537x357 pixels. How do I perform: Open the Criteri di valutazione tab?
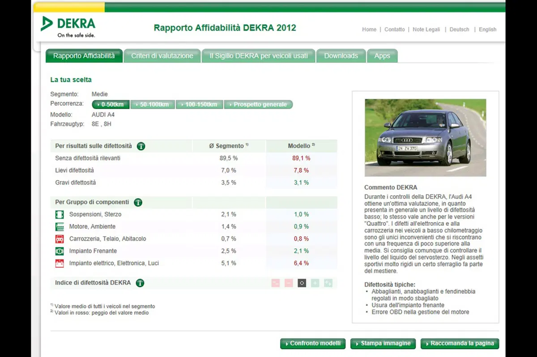pos(162,56)
